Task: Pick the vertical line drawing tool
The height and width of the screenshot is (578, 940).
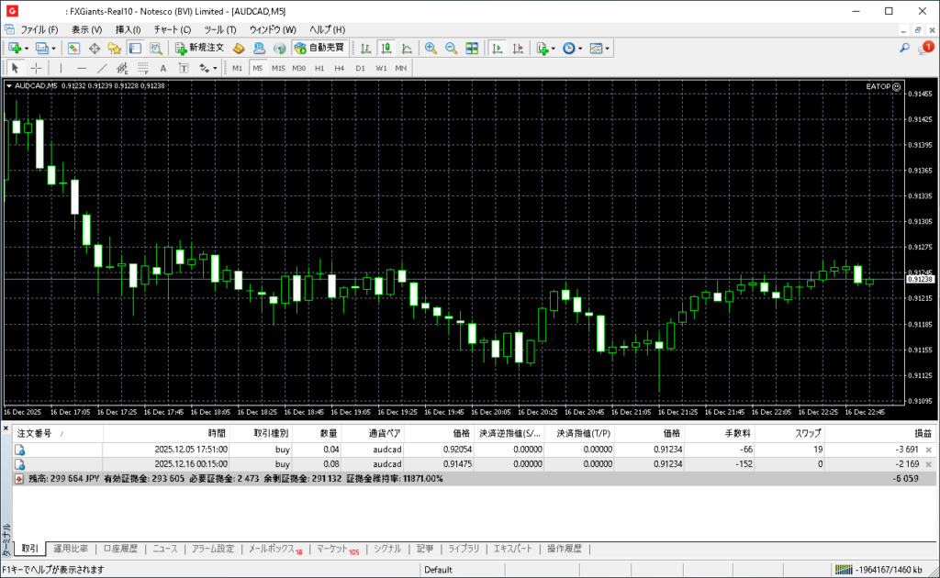Action: pos(62,68)
